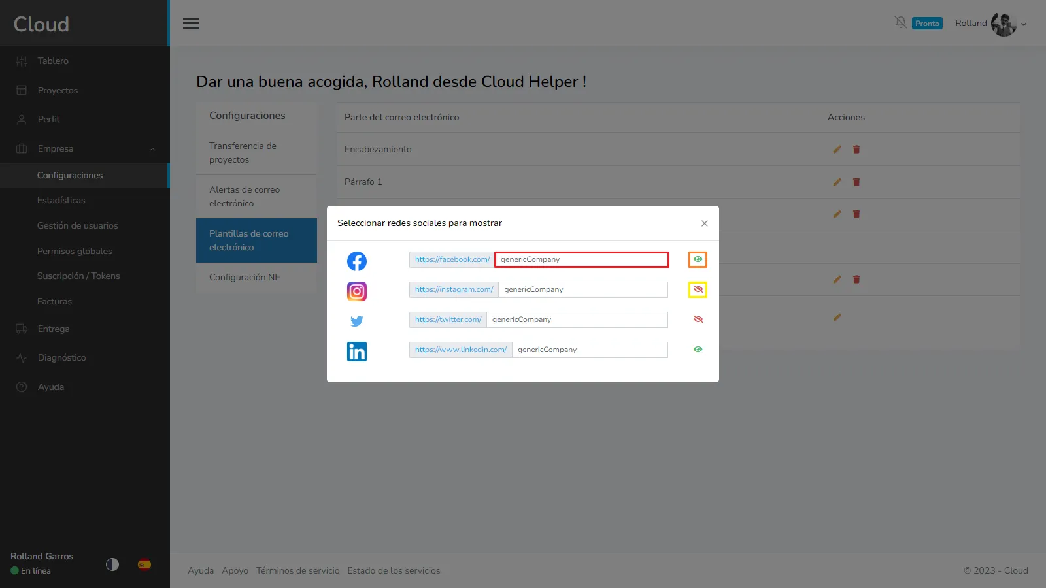The width and height of the screenshot is (1046, 588).
Task: Click the Instagram username input field
Action: point(583,289)
